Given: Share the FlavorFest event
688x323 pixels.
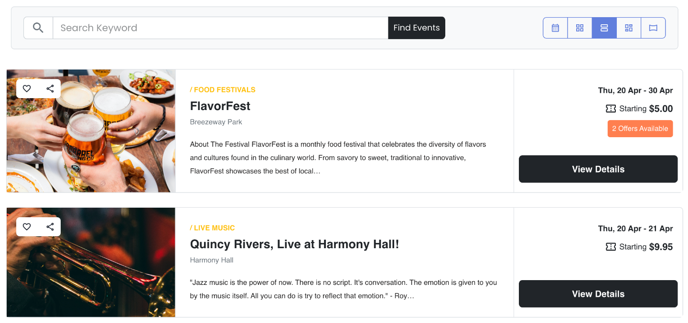Looking at the screenshot, I should (x=50, y=89).
